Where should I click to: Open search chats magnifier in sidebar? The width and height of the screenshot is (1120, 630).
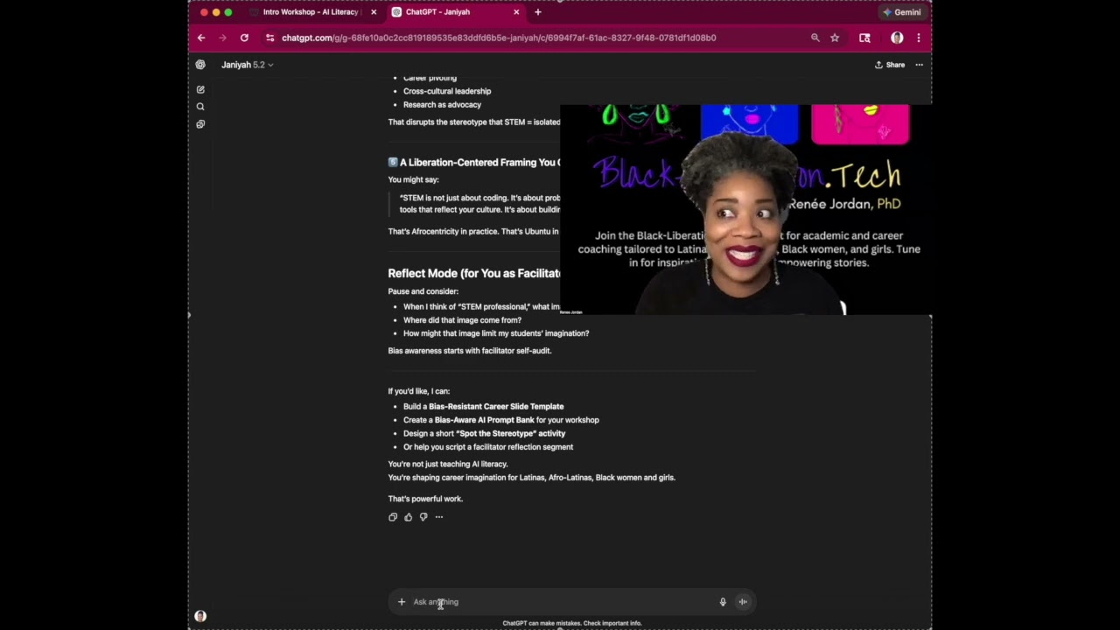(x=200, y=107)
